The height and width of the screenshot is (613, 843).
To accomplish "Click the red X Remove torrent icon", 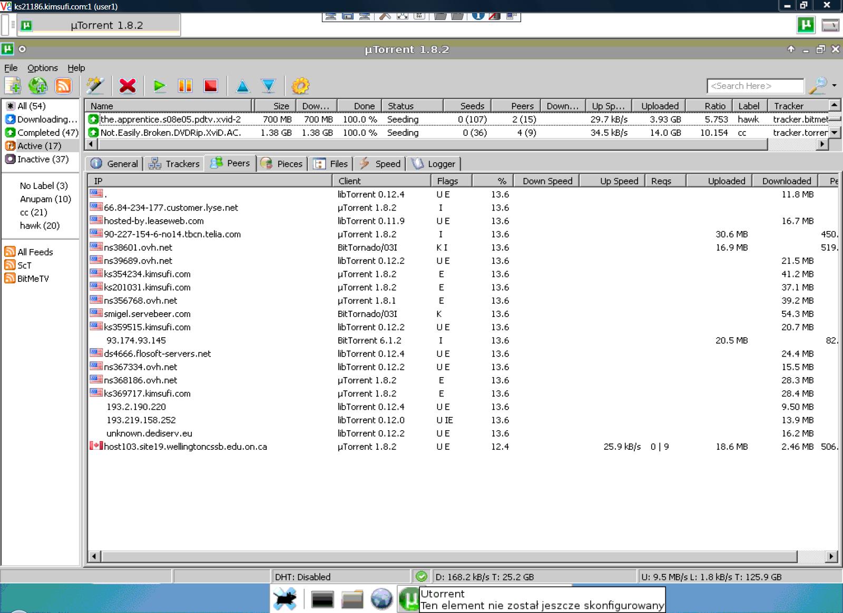I will (128, 85).
